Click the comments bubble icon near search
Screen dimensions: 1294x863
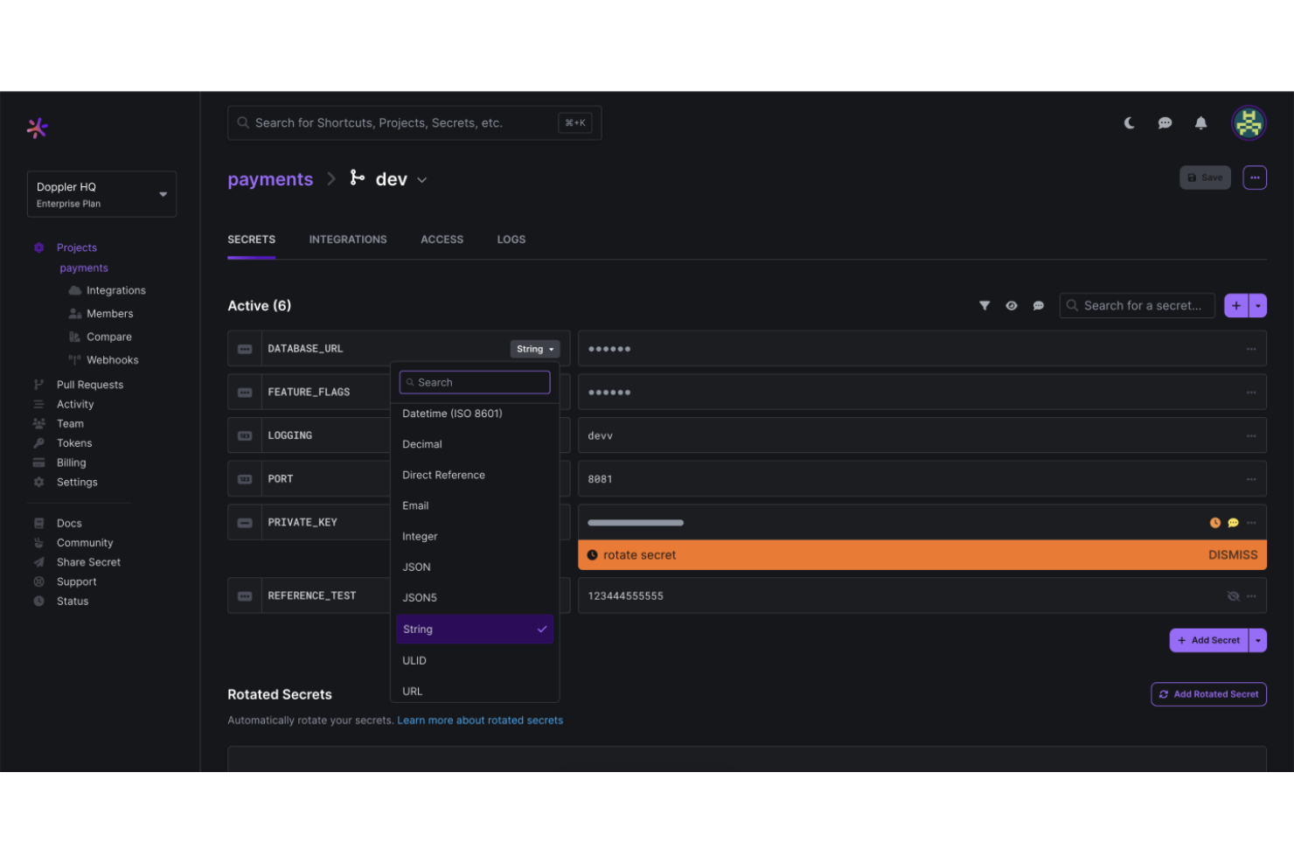[1039, 305]
